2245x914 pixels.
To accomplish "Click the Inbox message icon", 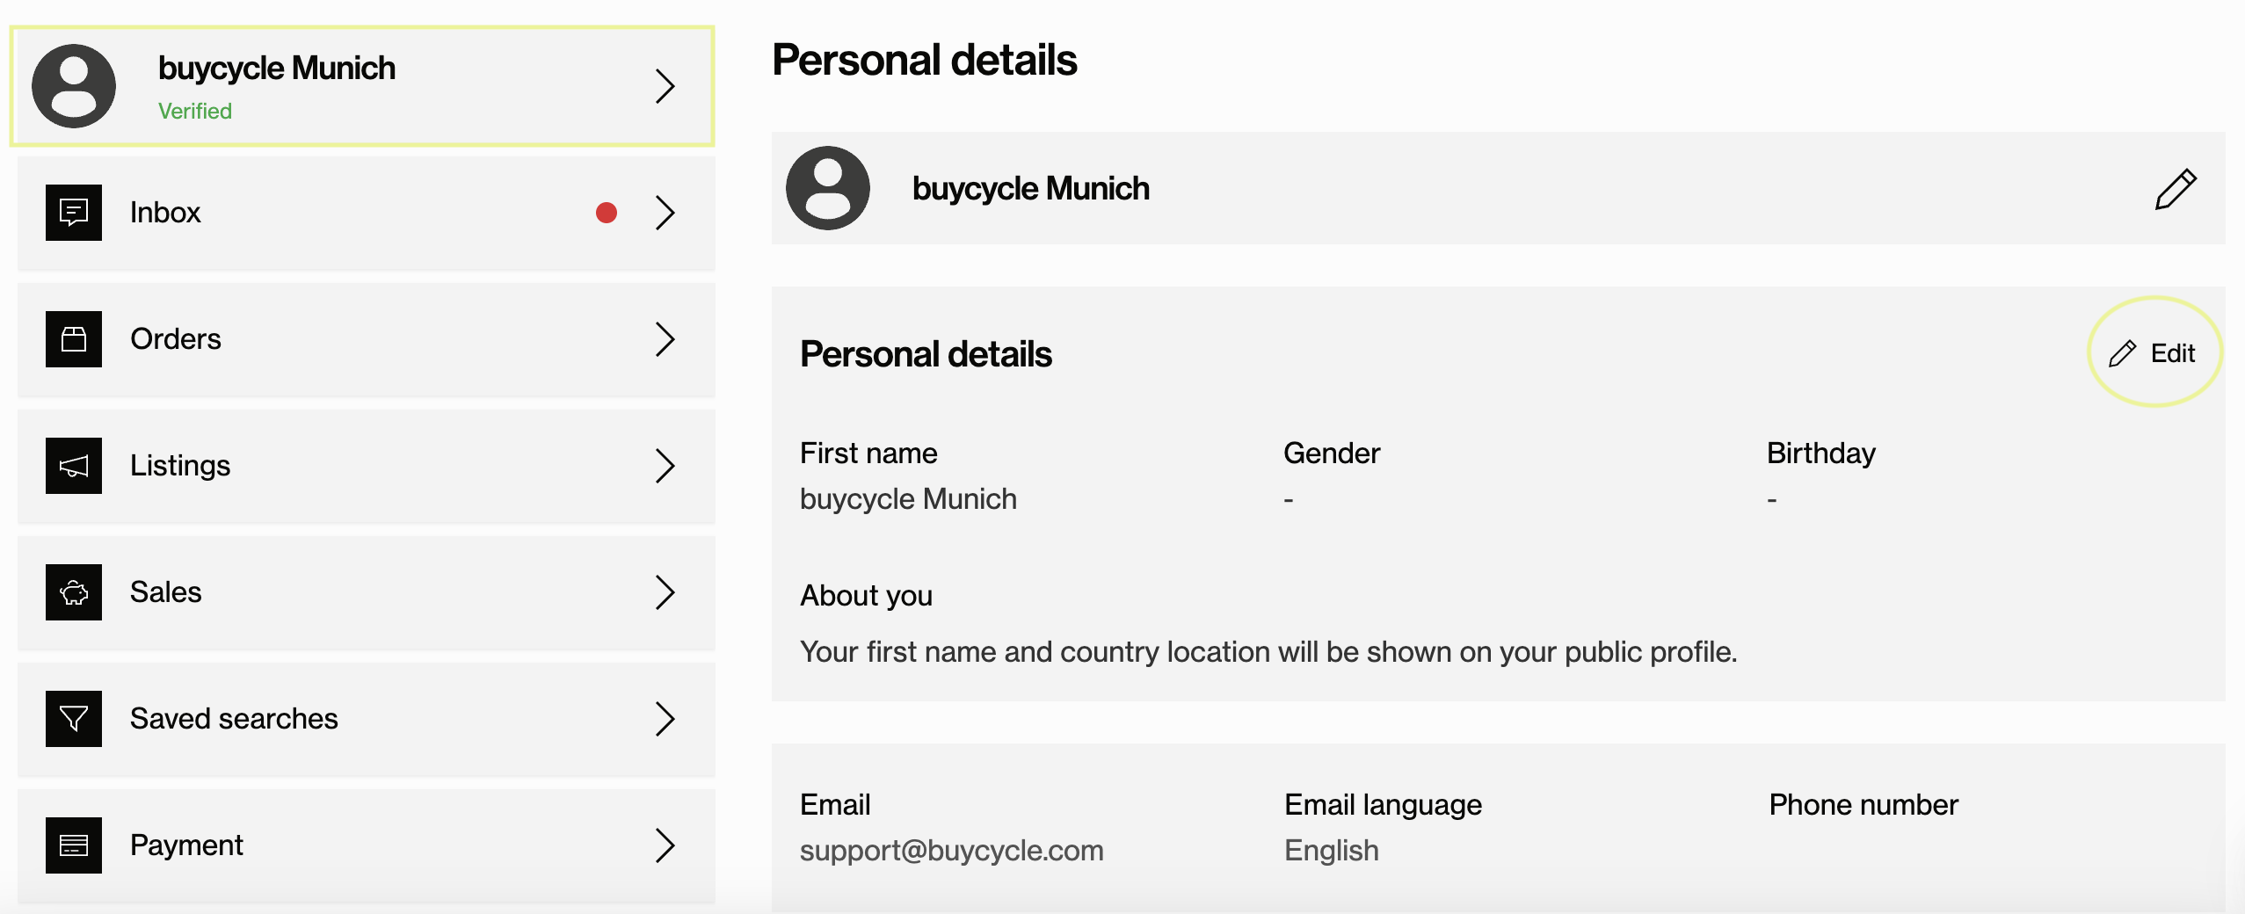I will [x=74, y=213].
